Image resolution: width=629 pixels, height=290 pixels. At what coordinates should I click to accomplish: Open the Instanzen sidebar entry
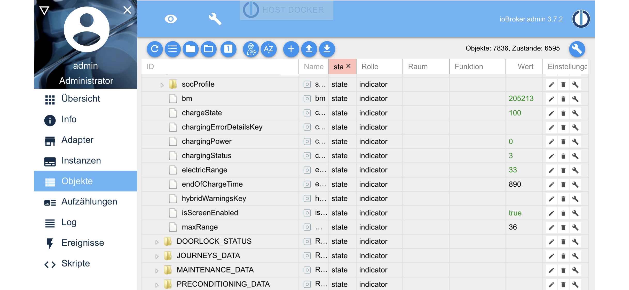click(x=81, y=161)
